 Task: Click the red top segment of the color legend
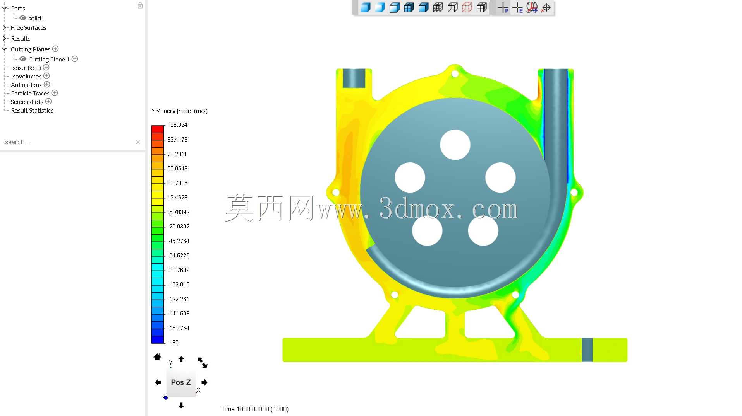pyautogui.click(x=157, y=129)
